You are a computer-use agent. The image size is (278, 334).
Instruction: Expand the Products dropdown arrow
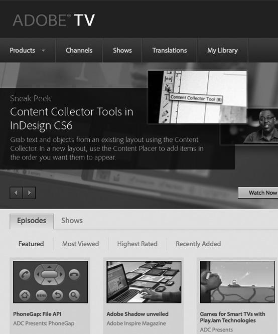point(43,51)
